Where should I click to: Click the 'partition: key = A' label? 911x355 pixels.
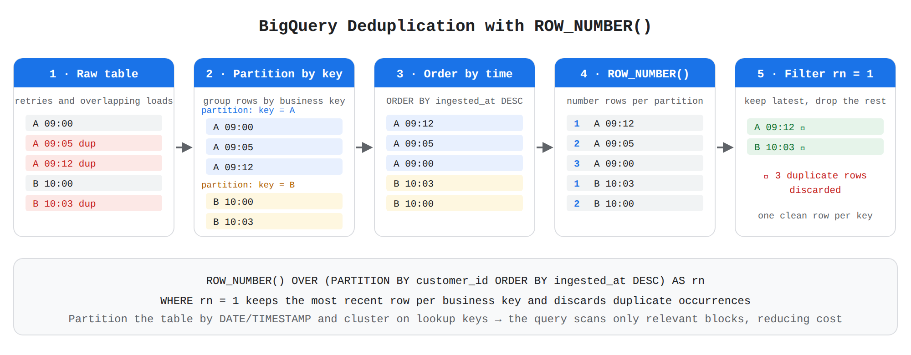(248, 110)
